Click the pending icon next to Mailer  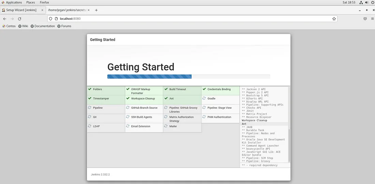pos(166,126)
